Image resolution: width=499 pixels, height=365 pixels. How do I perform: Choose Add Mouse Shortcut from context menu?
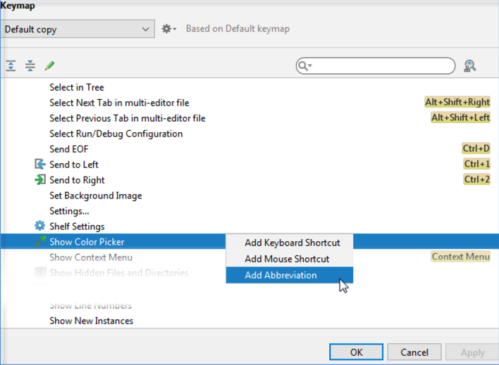tap(286, 259)
